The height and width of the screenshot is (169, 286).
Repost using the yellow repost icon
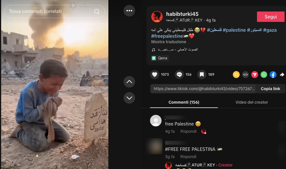coord(236,75)
